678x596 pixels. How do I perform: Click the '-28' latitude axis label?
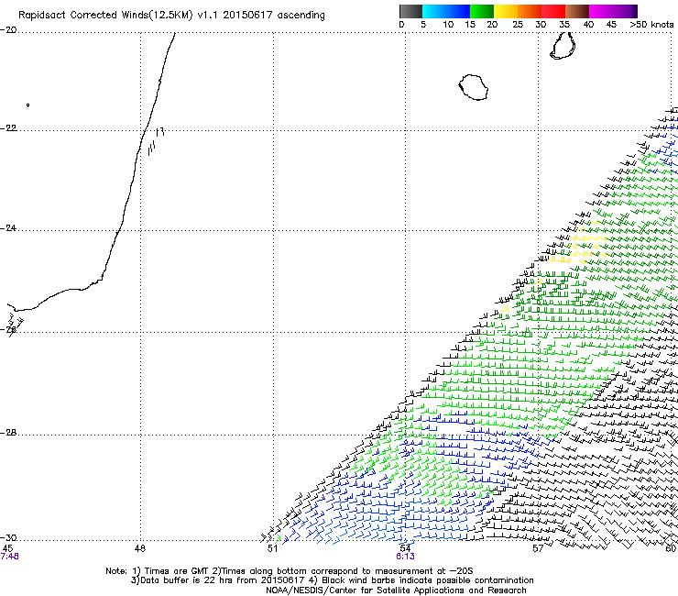click(8, 433)
